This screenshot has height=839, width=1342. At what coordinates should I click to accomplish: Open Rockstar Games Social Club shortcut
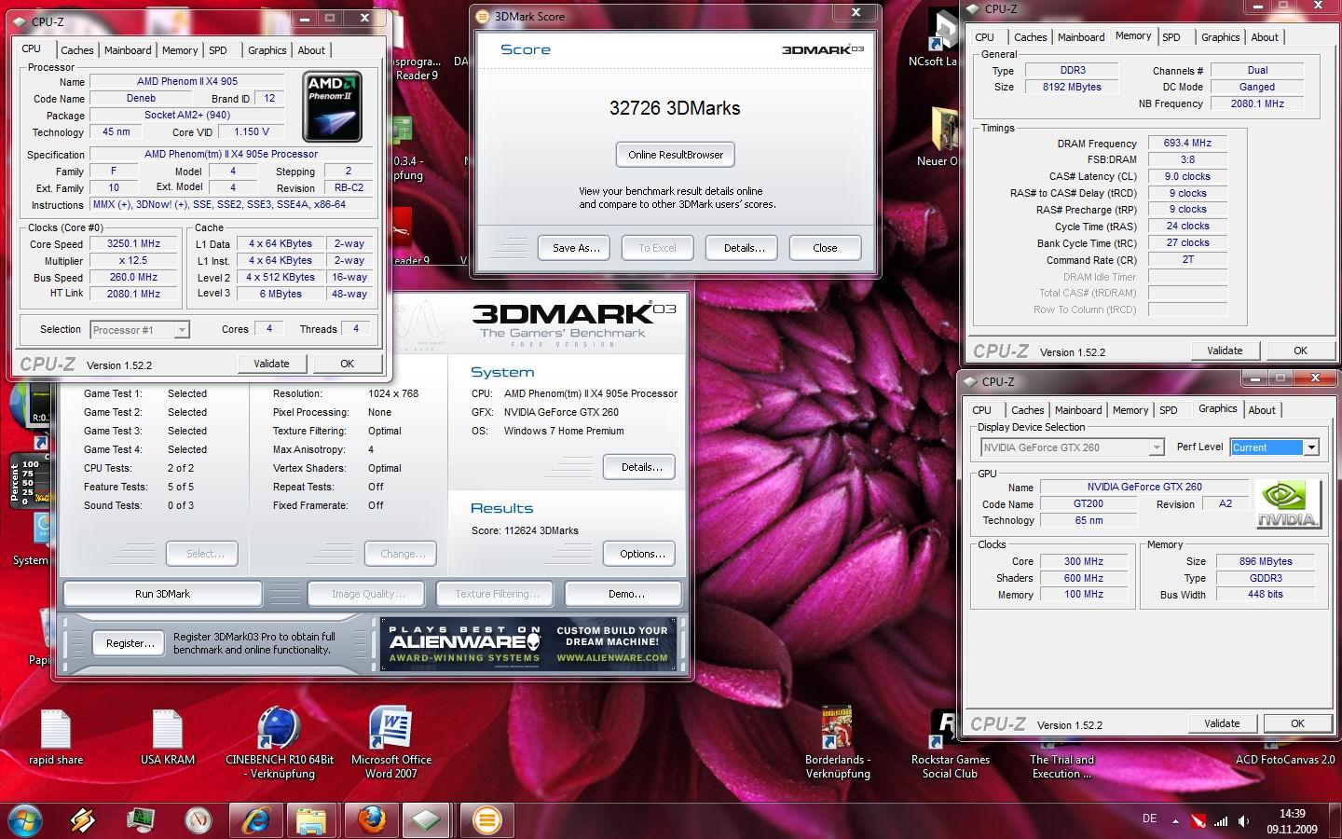coord(950,743)
